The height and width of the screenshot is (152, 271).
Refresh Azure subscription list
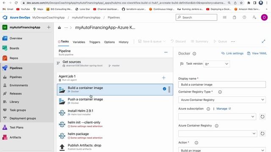(x=263, y=117)
